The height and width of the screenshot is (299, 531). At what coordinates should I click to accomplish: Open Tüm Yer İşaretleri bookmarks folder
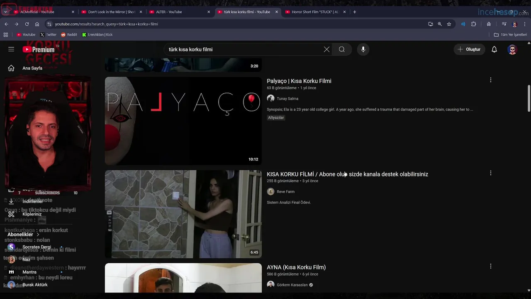510,34
